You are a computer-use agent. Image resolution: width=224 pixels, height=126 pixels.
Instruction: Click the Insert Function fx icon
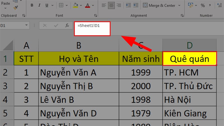coord(67,25)
